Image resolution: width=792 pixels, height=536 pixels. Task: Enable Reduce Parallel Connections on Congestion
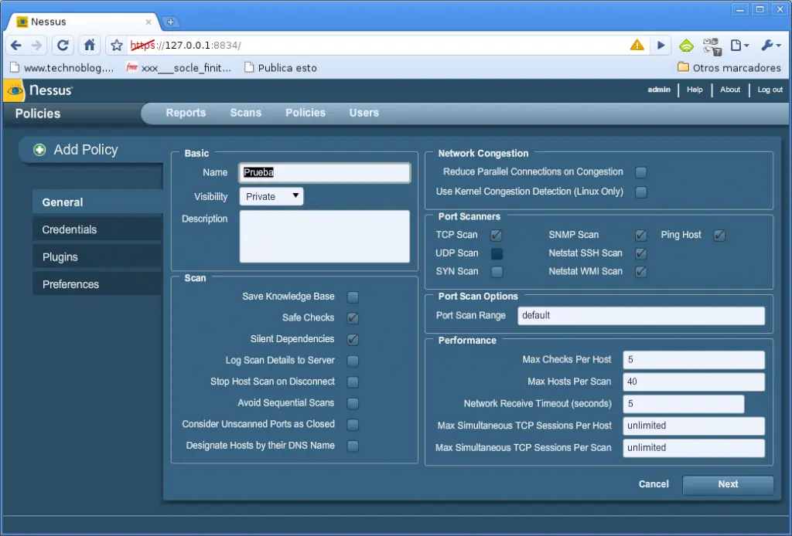point(641,172)
